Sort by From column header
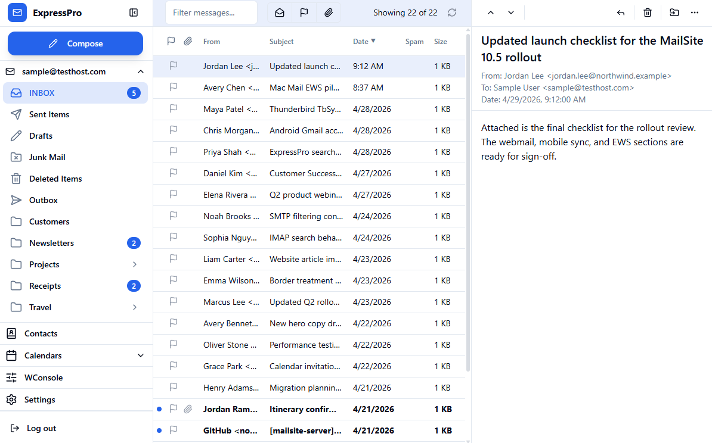Viewport: 712px width, 443px height. [x=212, y=41]
